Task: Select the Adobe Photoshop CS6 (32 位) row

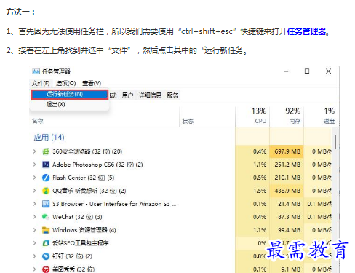Action: click(181, 165)
